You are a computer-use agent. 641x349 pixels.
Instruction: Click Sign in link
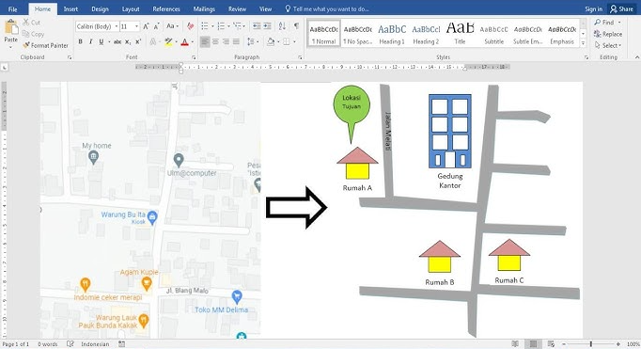594,9
